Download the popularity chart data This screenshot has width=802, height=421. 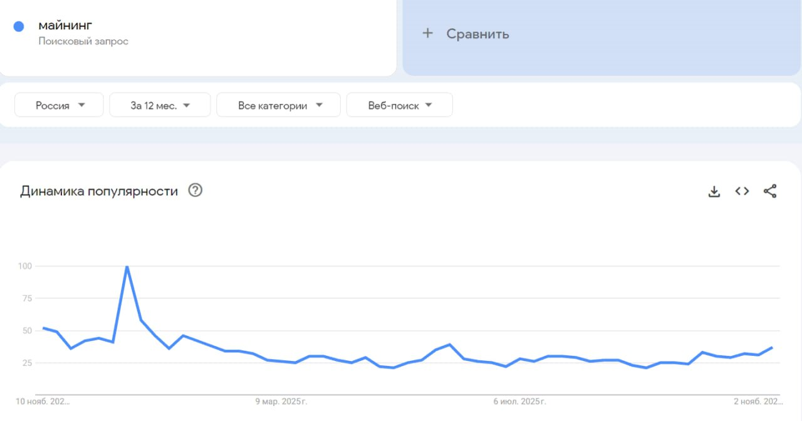pyautogui.click(x=714, y=191)
